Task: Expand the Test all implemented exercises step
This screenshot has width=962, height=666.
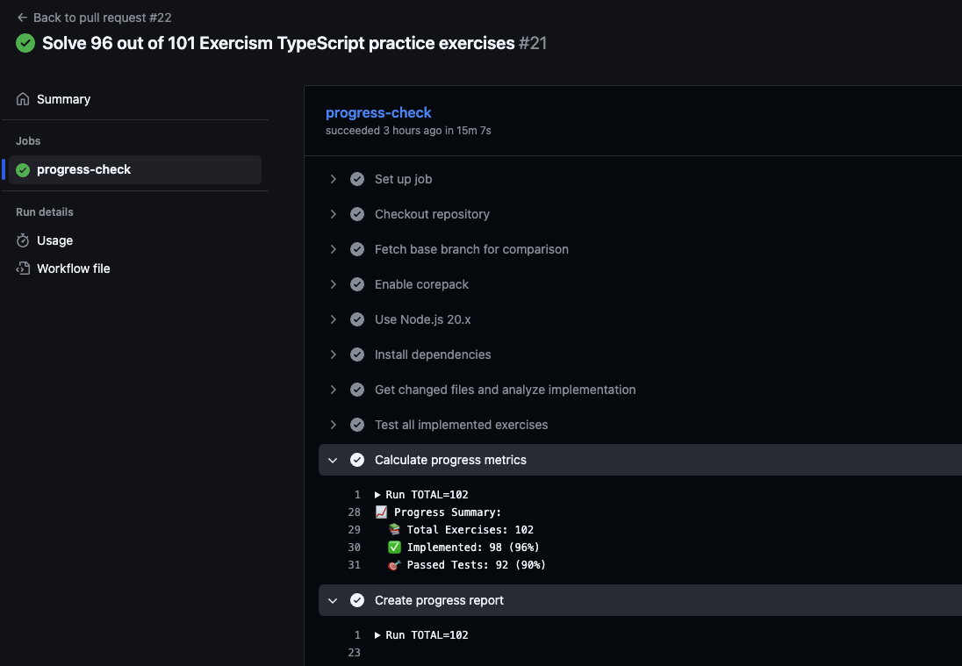Action: click(333, 424)
